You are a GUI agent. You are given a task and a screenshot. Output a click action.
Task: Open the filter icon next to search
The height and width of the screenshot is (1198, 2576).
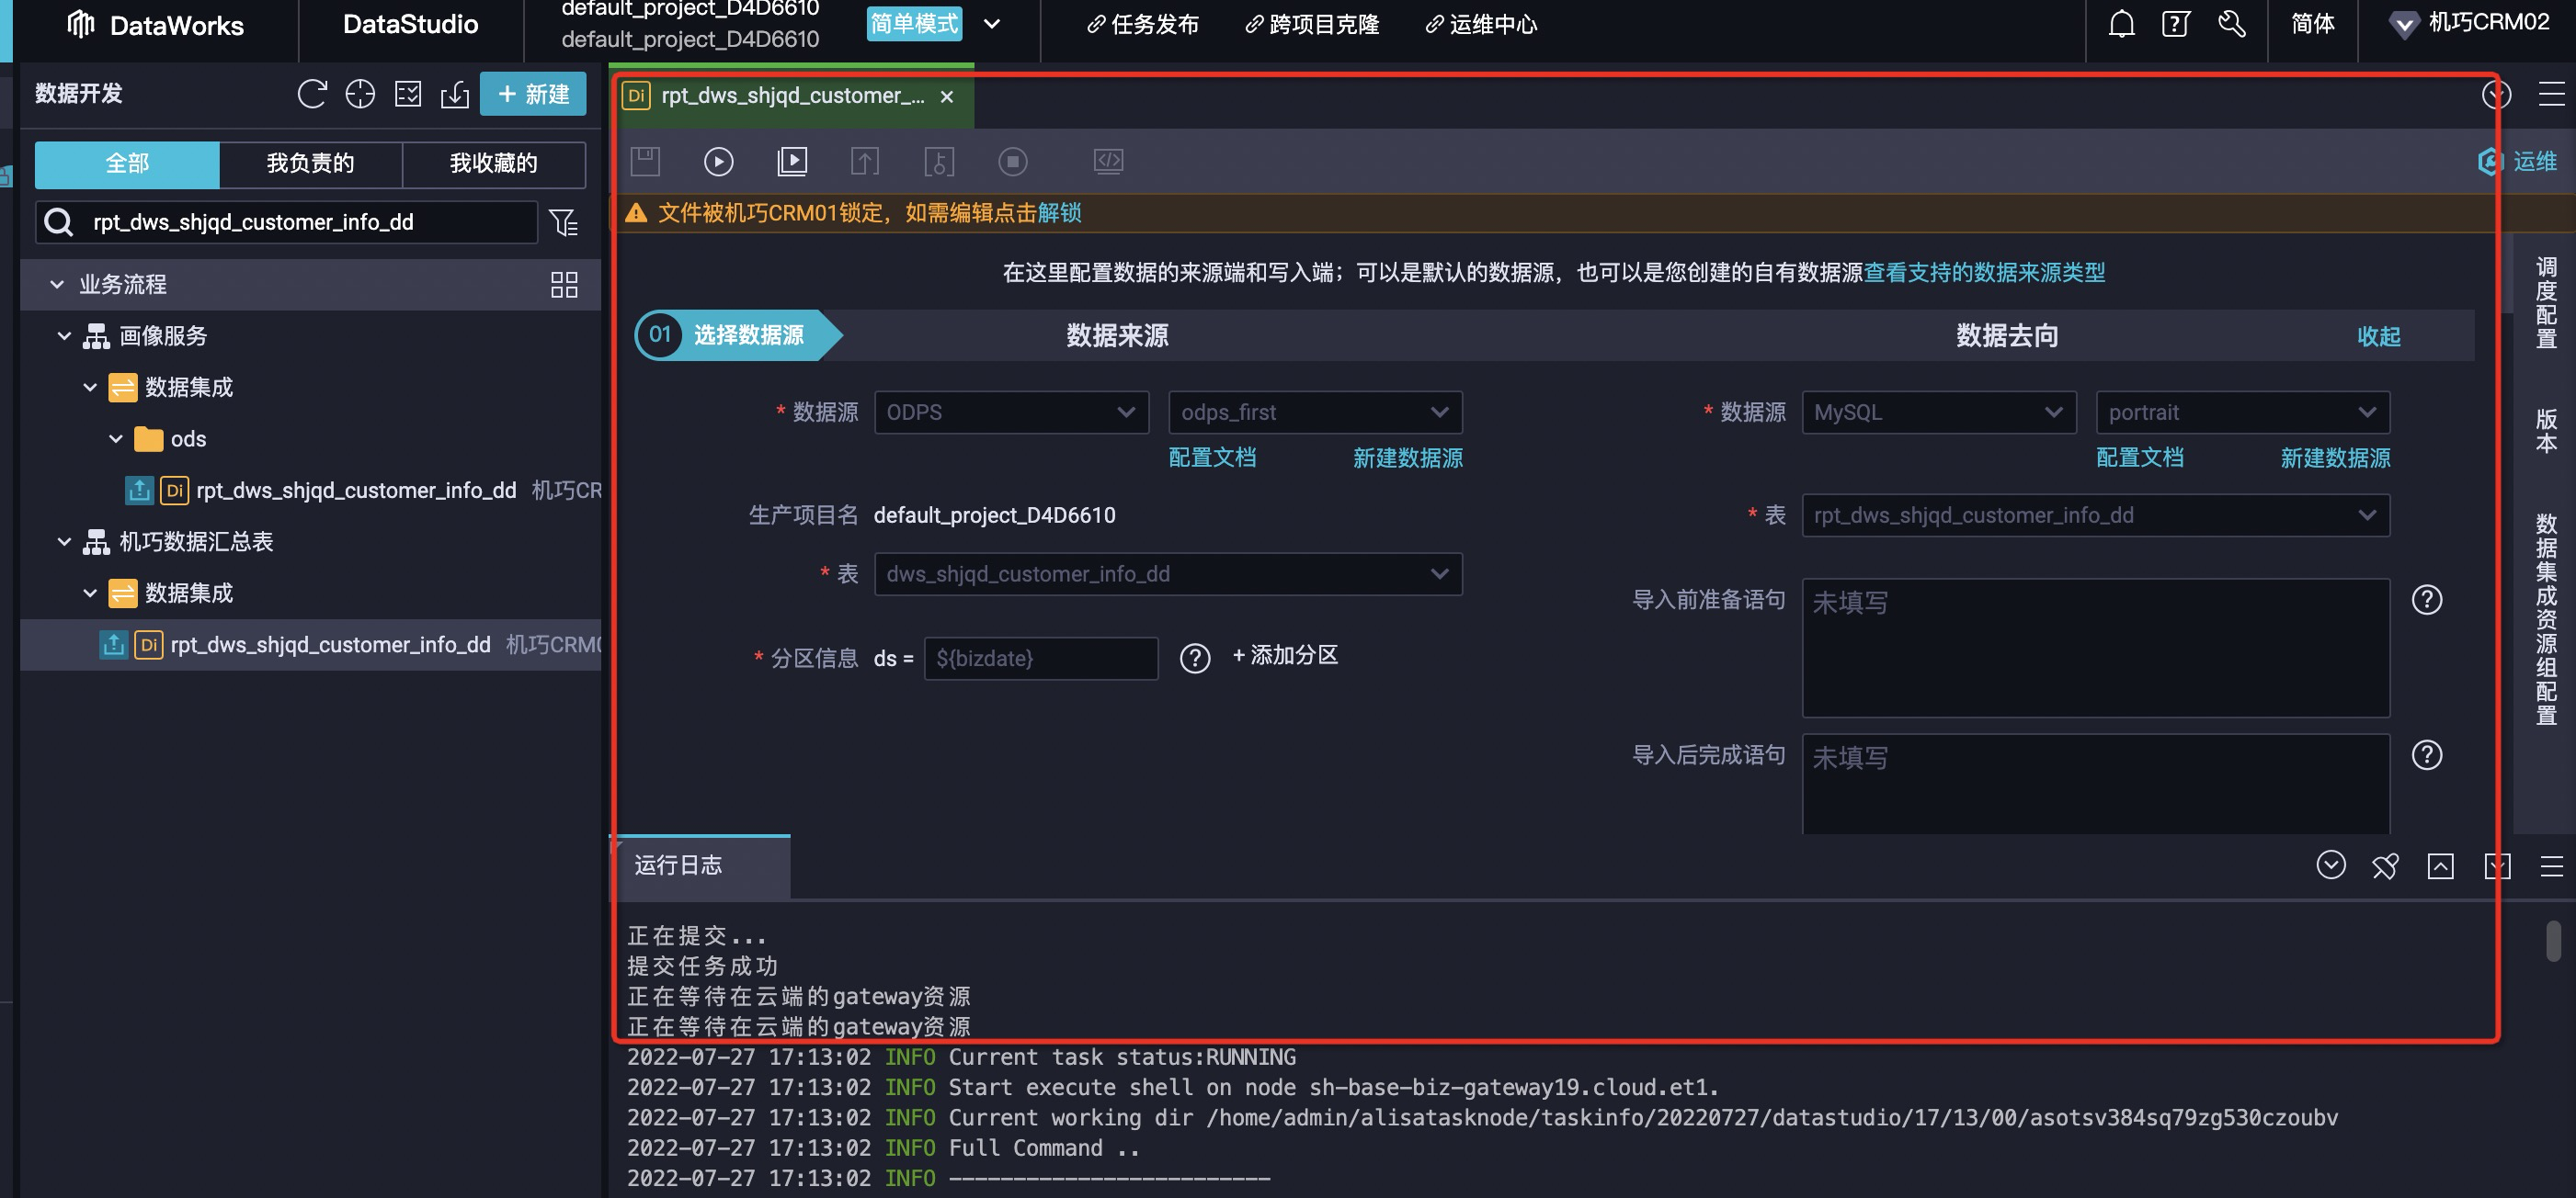(x=564, y=221)
